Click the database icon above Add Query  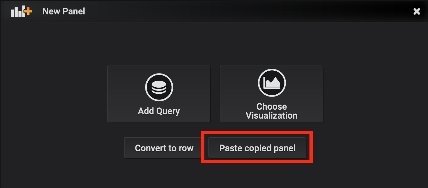pos(159,87)
